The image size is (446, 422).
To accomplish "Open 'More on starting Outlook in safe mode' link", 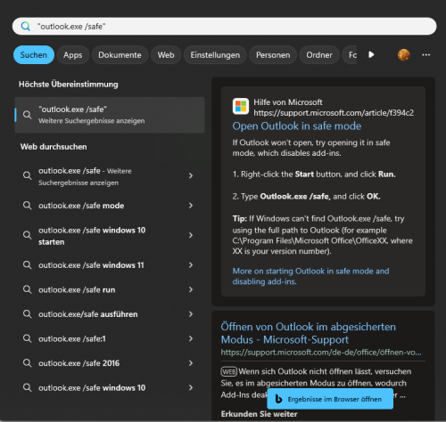I will (x=310, y=276).
